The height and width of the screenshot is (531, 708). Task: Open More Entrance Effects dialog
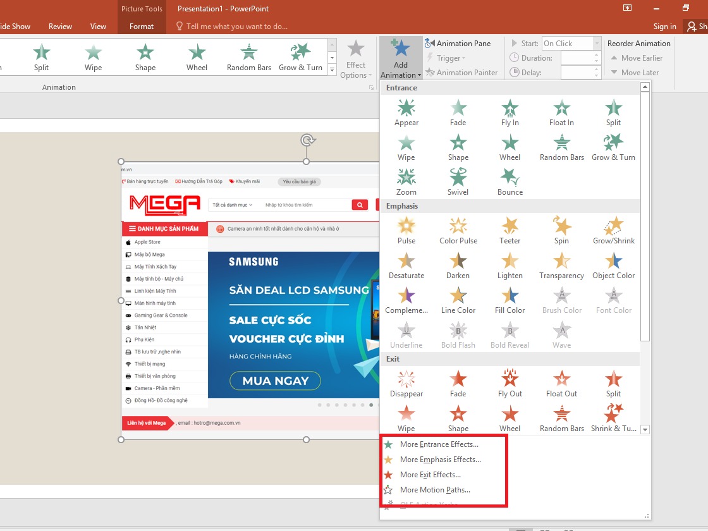click(x=439, y=444)
